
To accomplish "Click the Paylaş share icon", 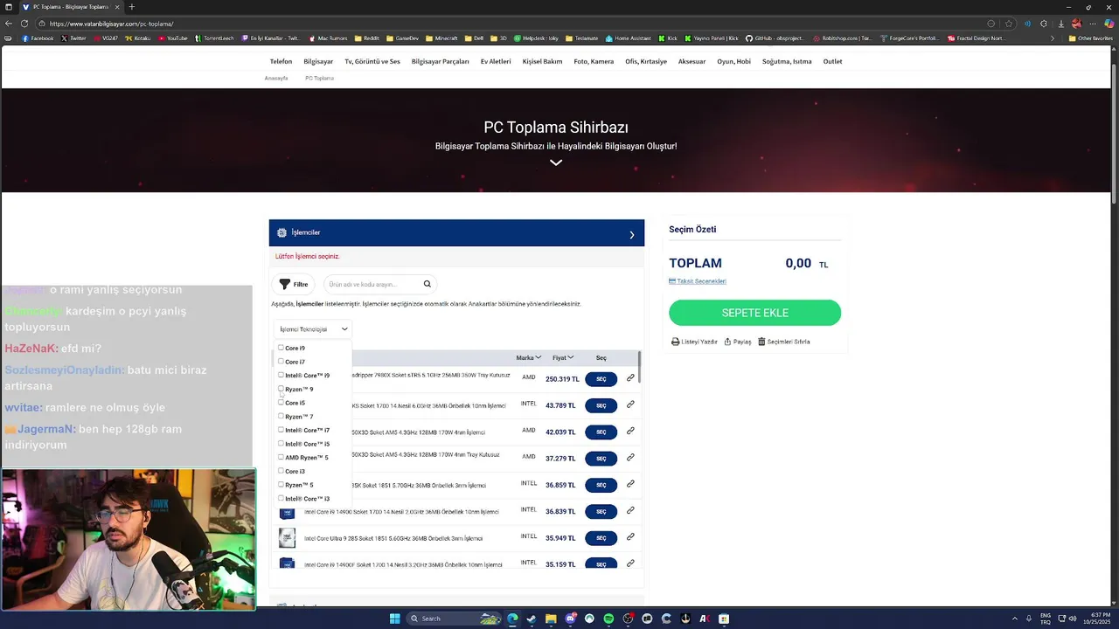I will (727, 342).
